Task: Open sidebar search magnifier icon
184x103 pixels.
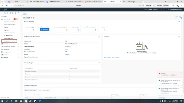Action: point(18,13)
